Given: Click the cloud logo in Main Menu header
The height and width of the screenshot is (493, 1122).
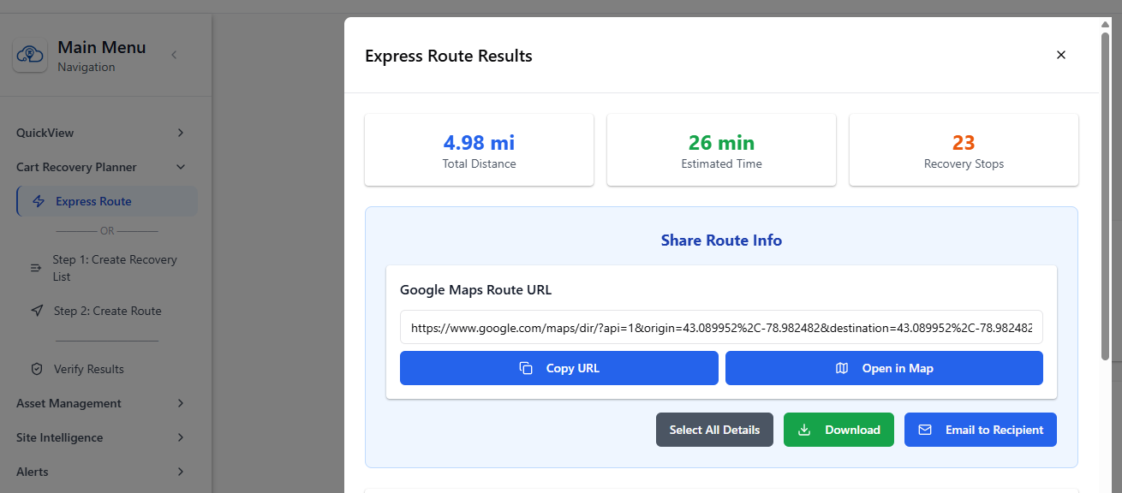Looking at the screenshot, I should tap(29, 55).
